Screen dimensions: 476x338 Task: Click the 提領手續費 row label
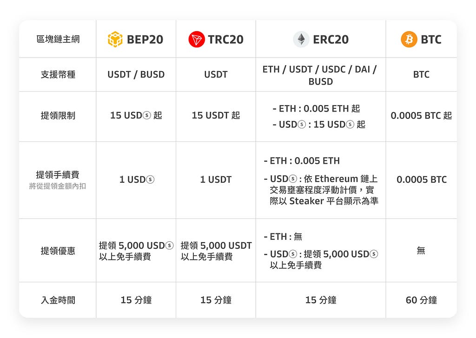point(58,175)
